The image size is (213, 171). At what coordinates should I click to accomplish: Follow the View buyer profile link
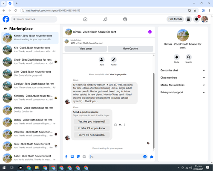[118, 74]
